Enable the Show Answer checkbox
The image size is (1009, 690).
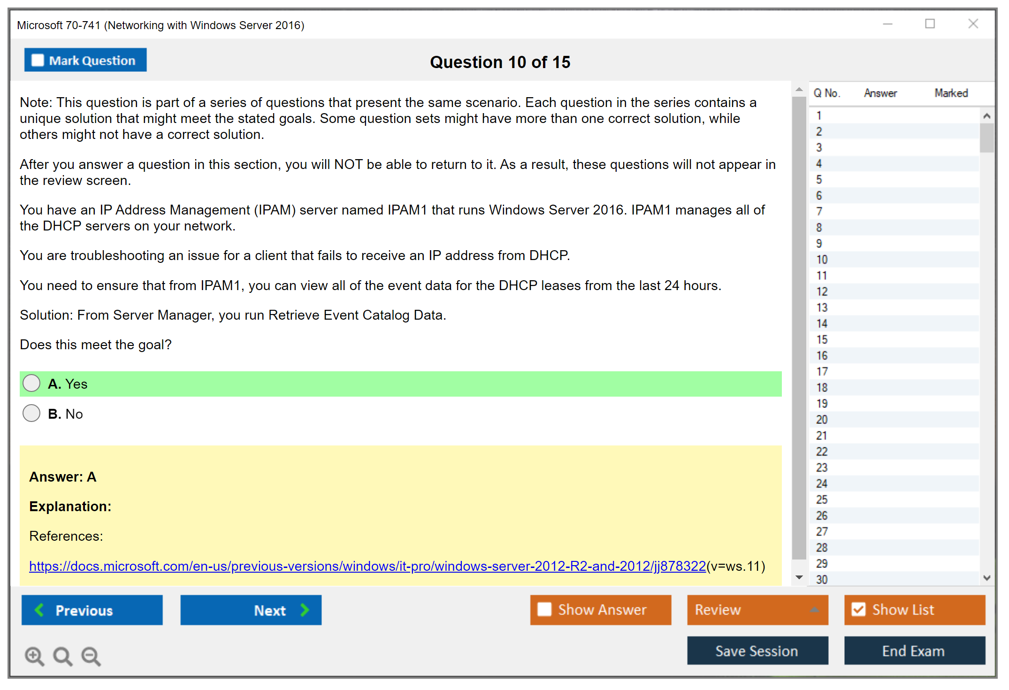[544, 609]
